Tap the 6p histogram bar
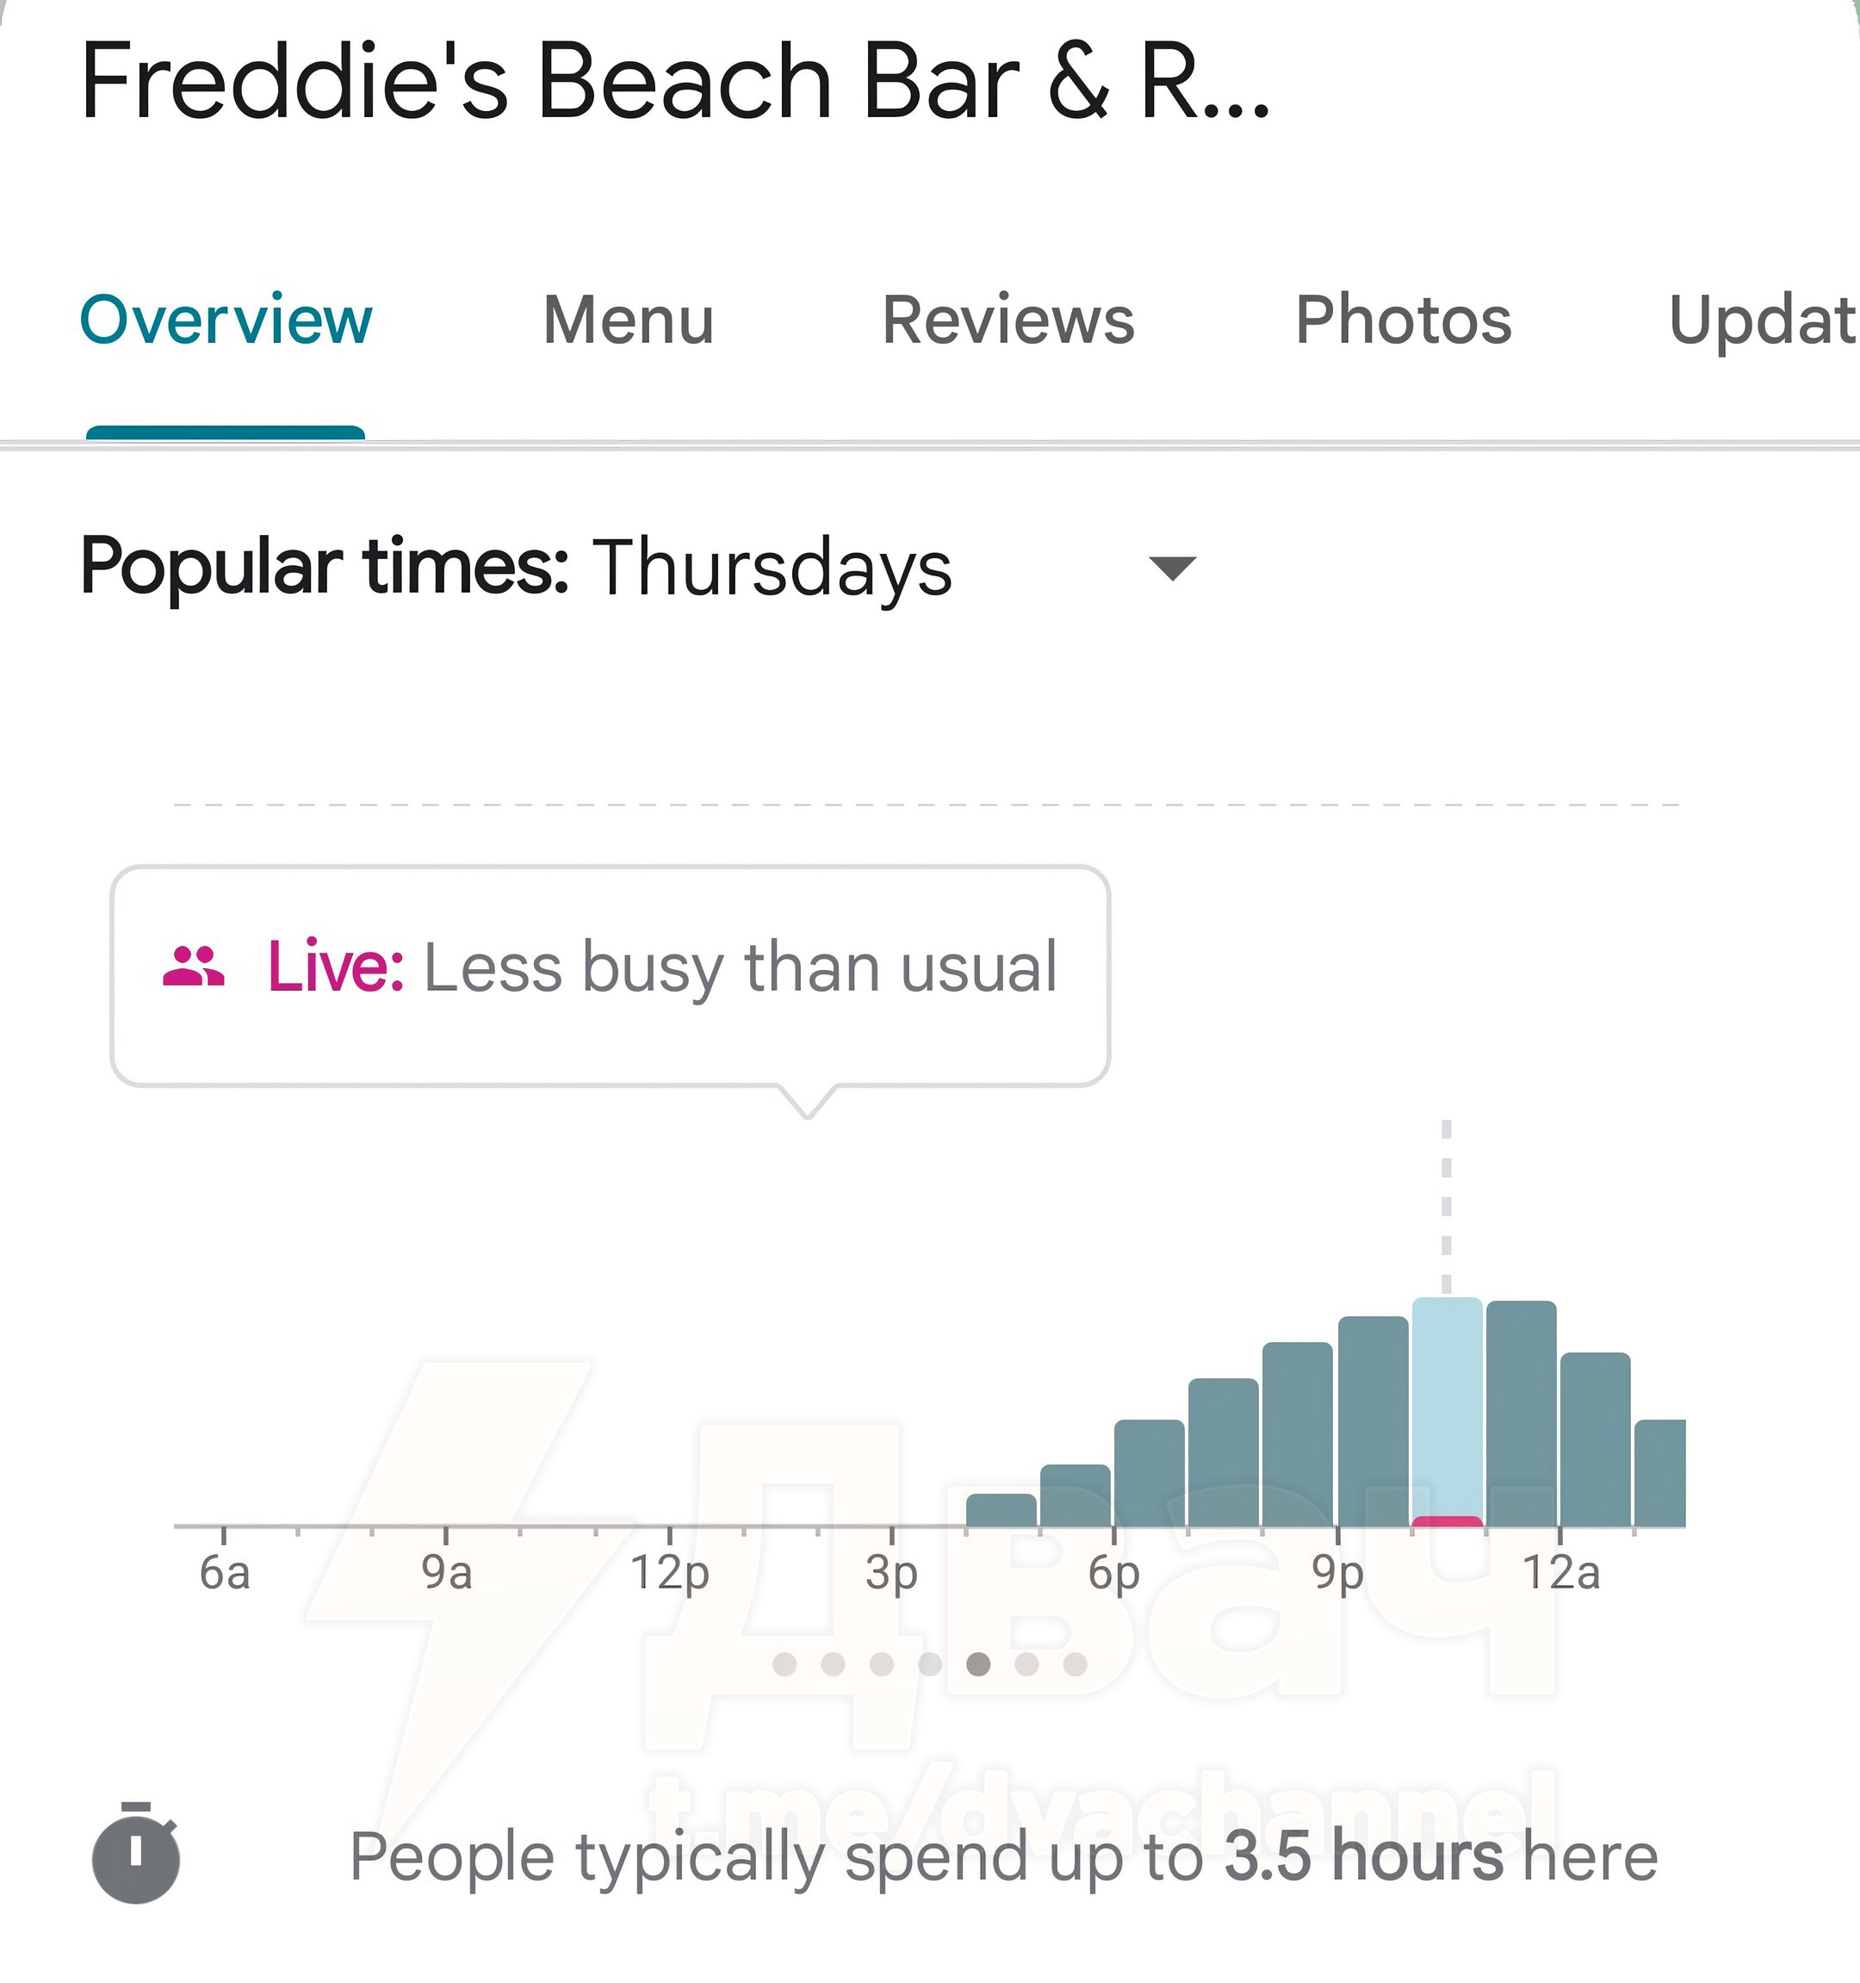 coord(1149,1472)
